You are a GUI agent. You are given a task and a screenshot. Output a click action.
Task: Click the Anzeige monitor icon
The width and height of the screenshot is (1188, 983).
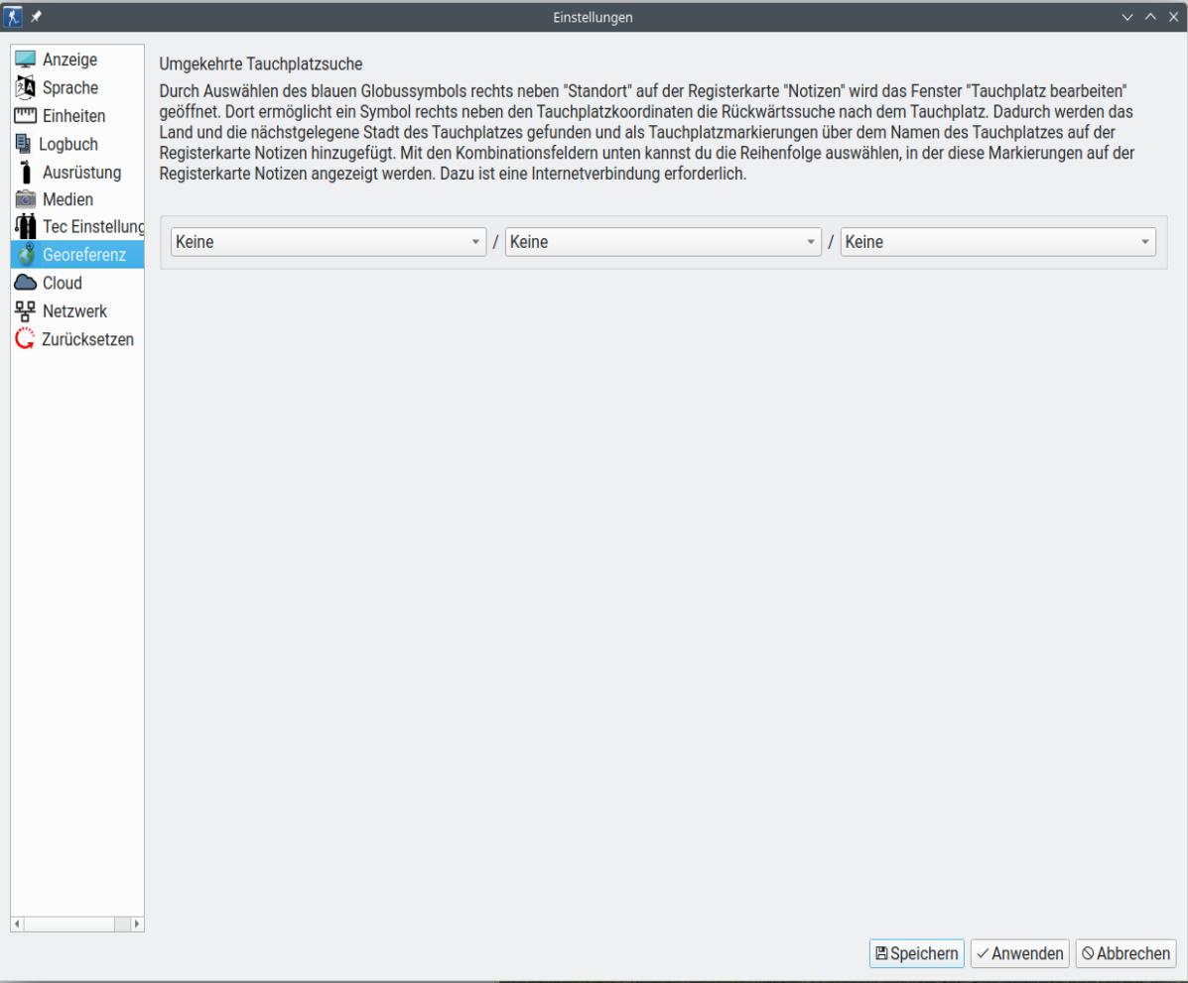[26, 60]
